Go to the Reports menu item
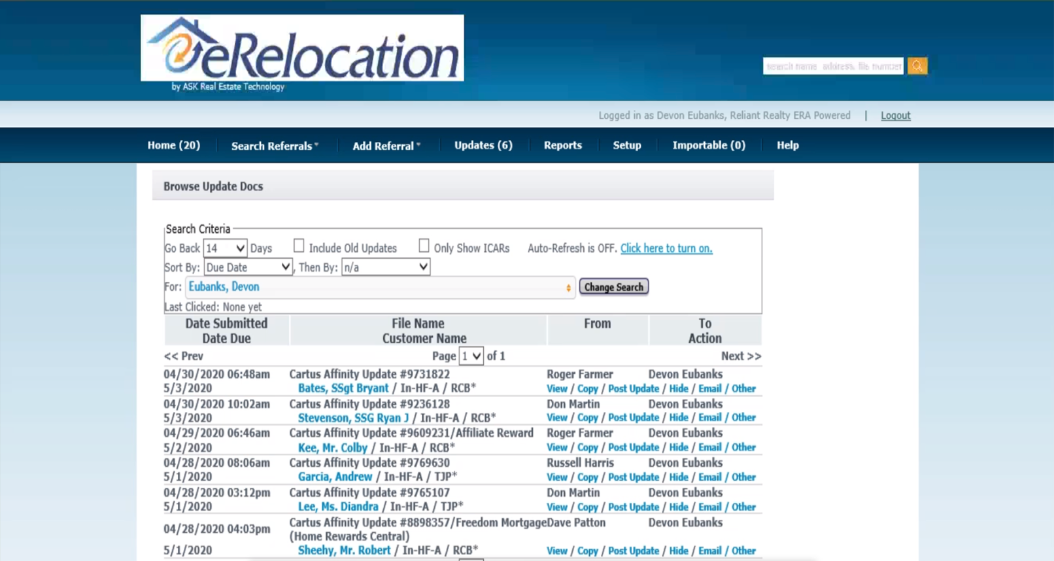Viewport: 1054px width, 561px height. pyautogui.click(x=562, y=145)
